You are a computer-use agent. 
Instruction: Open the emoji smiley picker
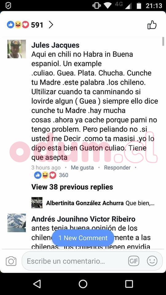(x=152, y=261)
